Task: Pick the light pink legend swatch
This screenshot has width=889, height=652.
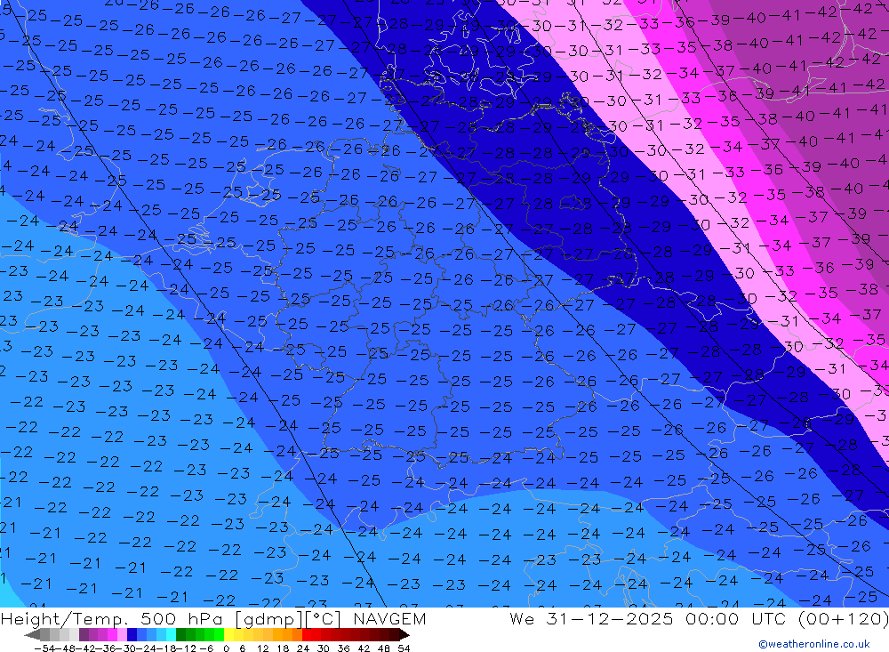Action: pos(122,634)
